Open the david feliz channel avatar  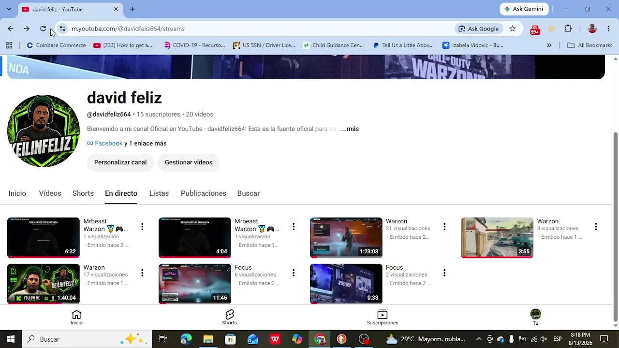(x=44, y=131)
